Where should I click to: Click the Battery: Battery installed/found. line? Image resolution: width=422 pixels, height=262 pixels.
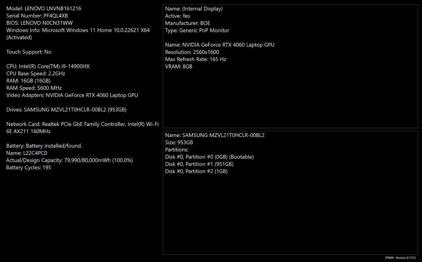(44, 146)
